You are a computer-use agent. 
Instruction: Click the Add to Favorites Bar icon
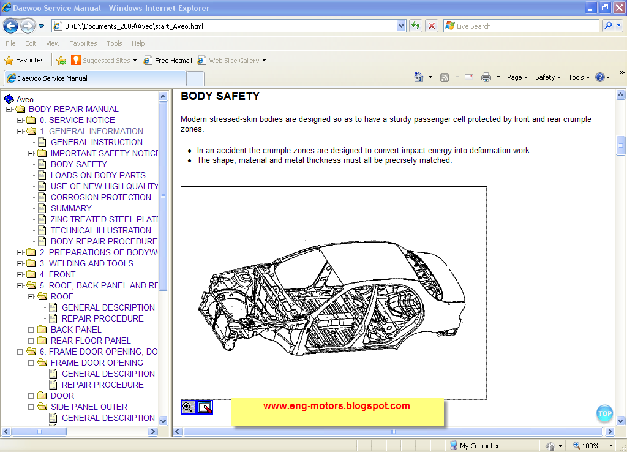[61, 61]
